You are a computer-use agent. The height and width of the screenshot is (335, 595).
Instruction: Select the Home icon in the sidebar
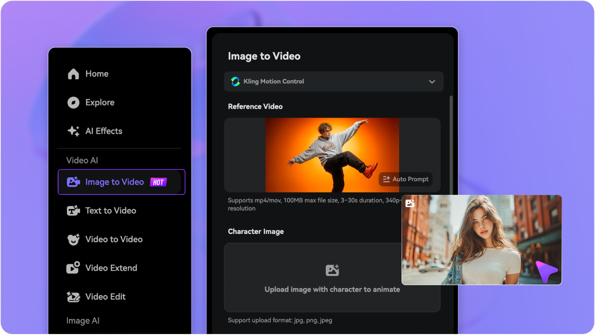tap(73, 74)
